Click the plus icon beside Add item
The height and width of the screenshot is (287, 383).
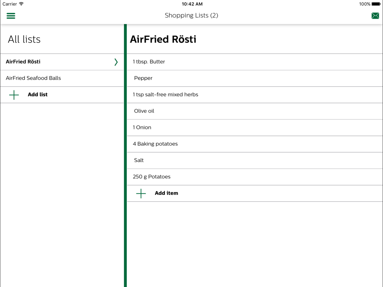click(x=141, y=194)
